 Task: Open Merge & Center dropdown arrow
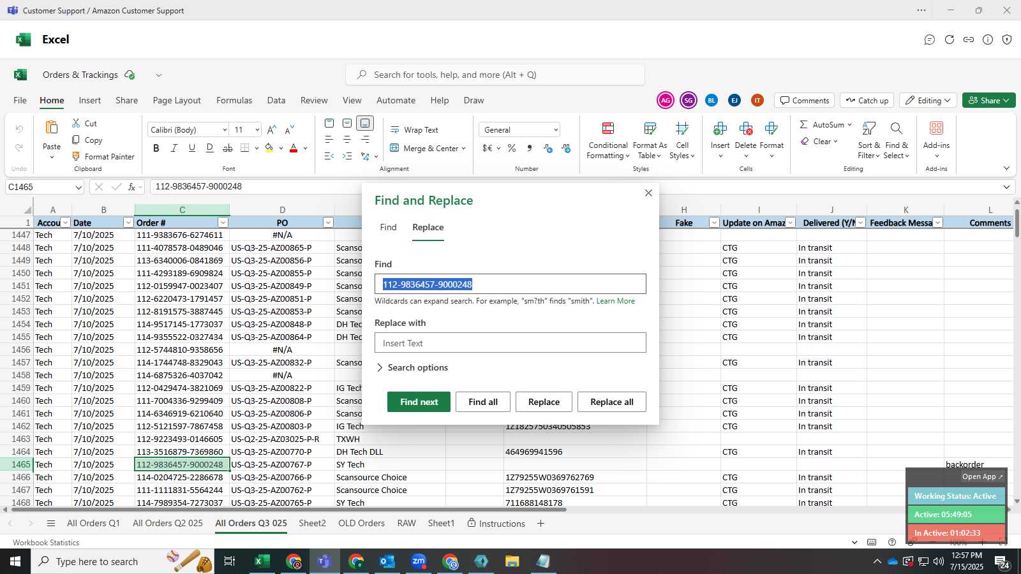point(463,149)
